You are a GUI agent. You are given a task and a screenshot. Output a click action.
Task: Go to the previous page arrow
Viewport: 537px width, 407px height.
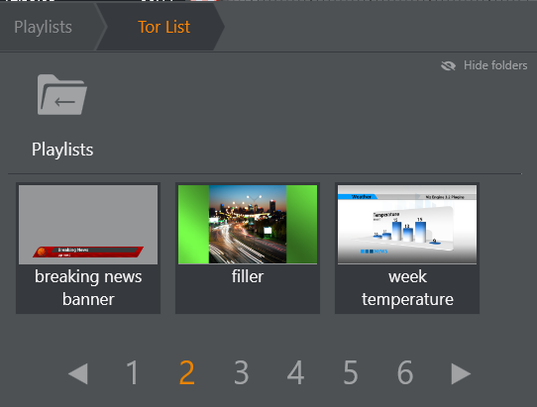pyautogui.click(x=78, y=373)
